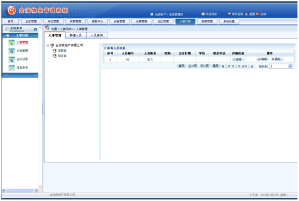Click the 出生日期 column header
Image resolution: width=299 pixels, height=201 pixels.
tap(185, 53)
